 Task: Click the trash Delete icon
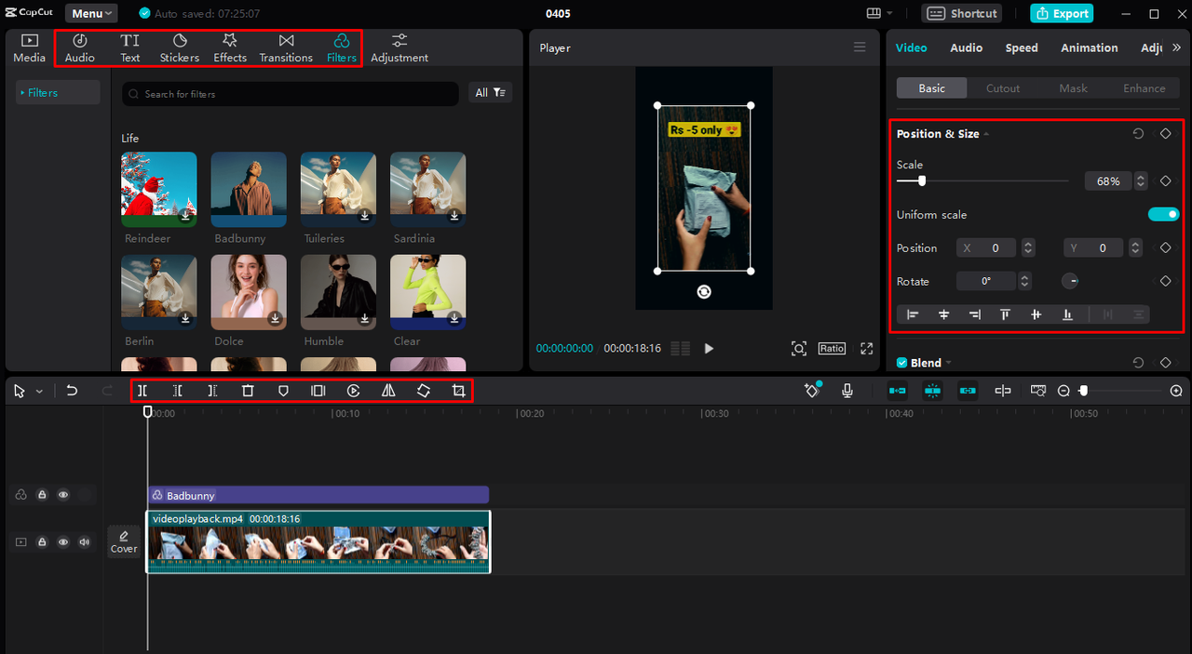248,391
